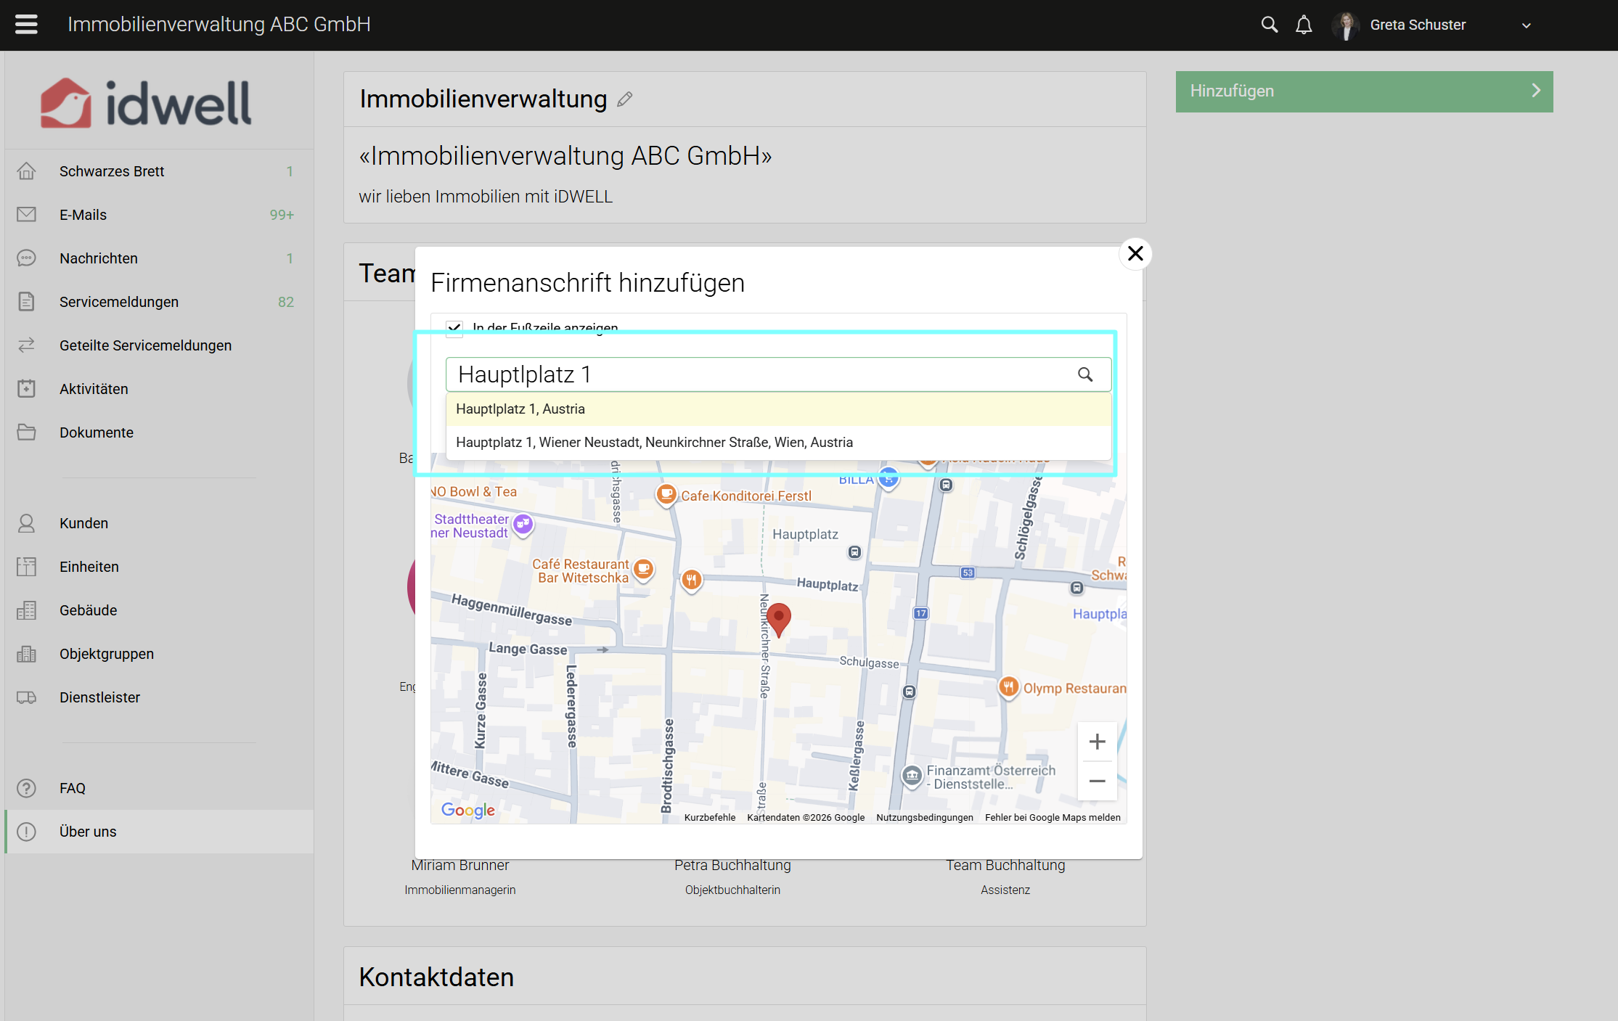Open the Nutzungsbedingungen map link
This screenshot has width=1618, height=1021.
pos(924,817)
